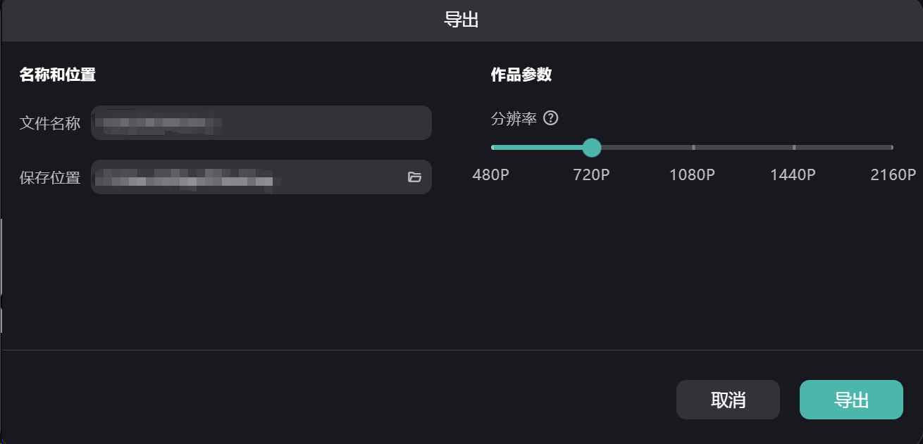Open the folder browser for save location

click(414, 177)
